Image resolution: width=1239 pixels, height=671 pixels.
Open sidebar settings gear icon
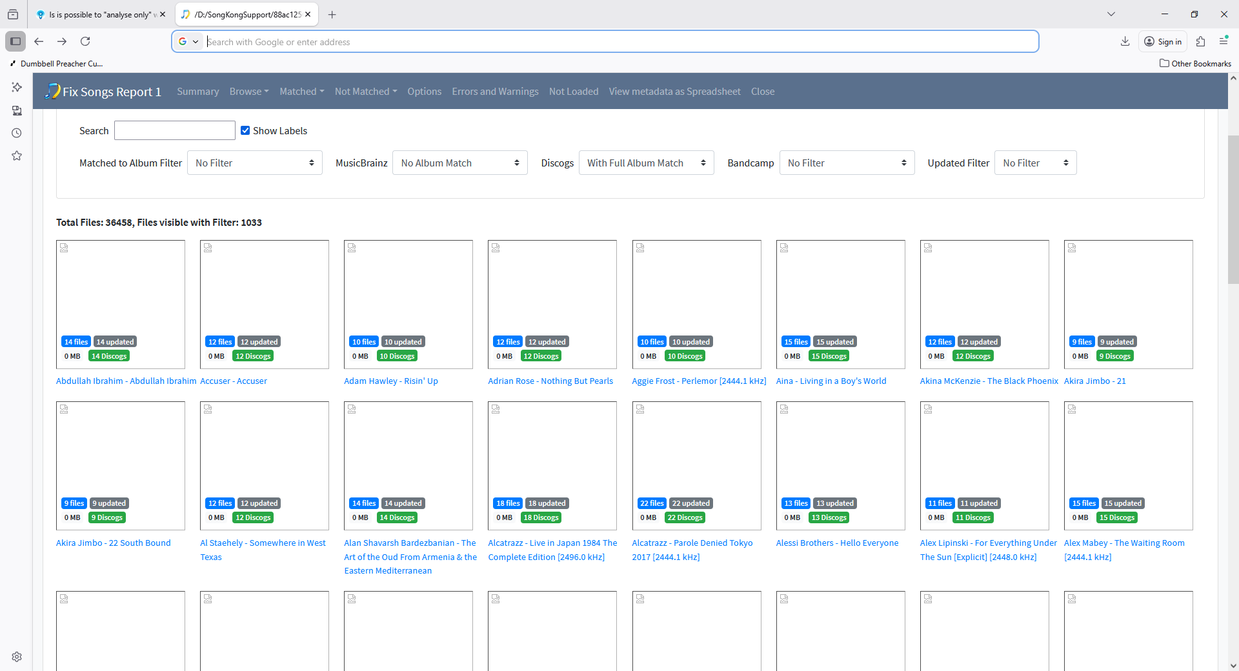pyautogui.click(x=17, y=656)
